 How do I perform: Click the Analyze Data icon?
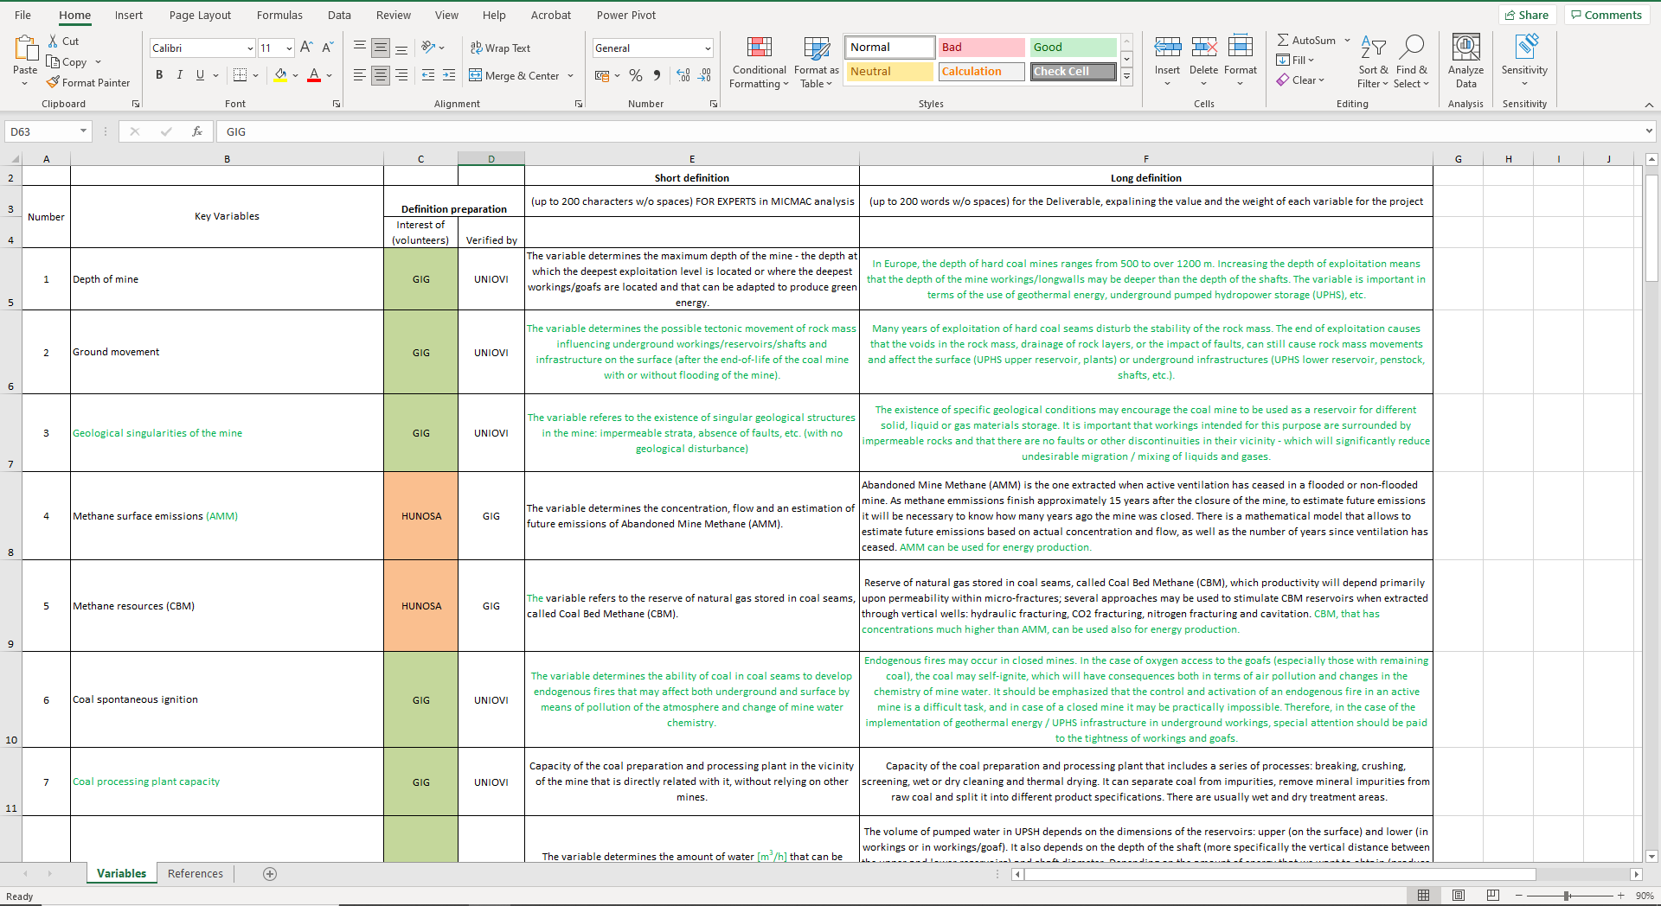(x=1465, y=47)
